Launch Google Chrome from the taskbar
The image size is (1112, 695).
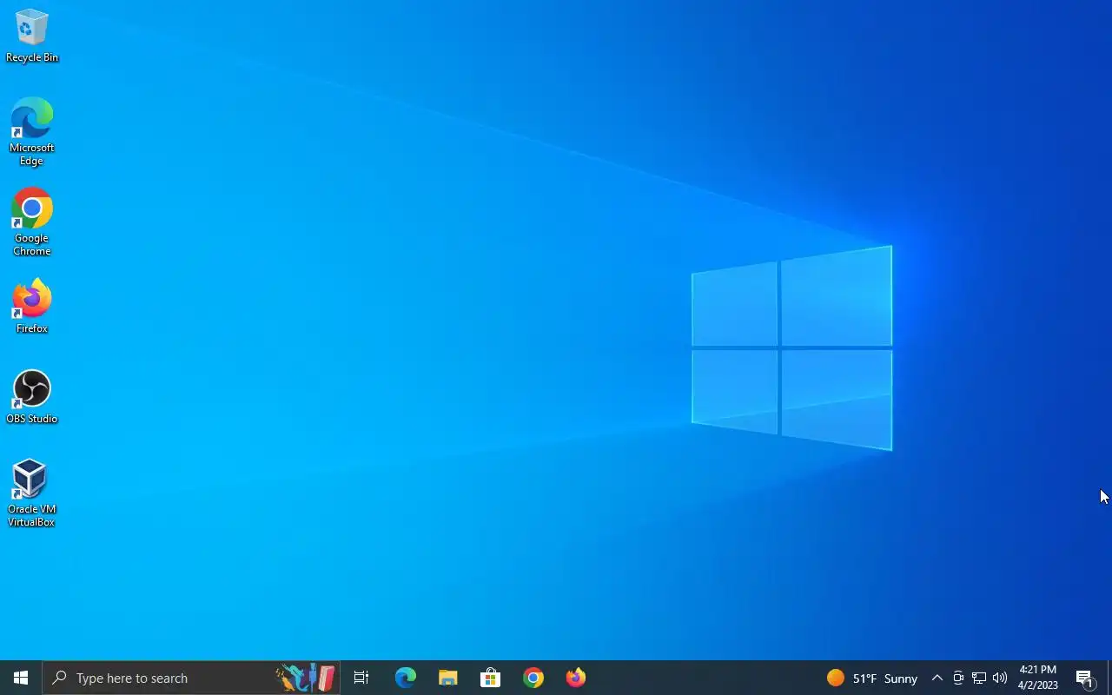533,678
